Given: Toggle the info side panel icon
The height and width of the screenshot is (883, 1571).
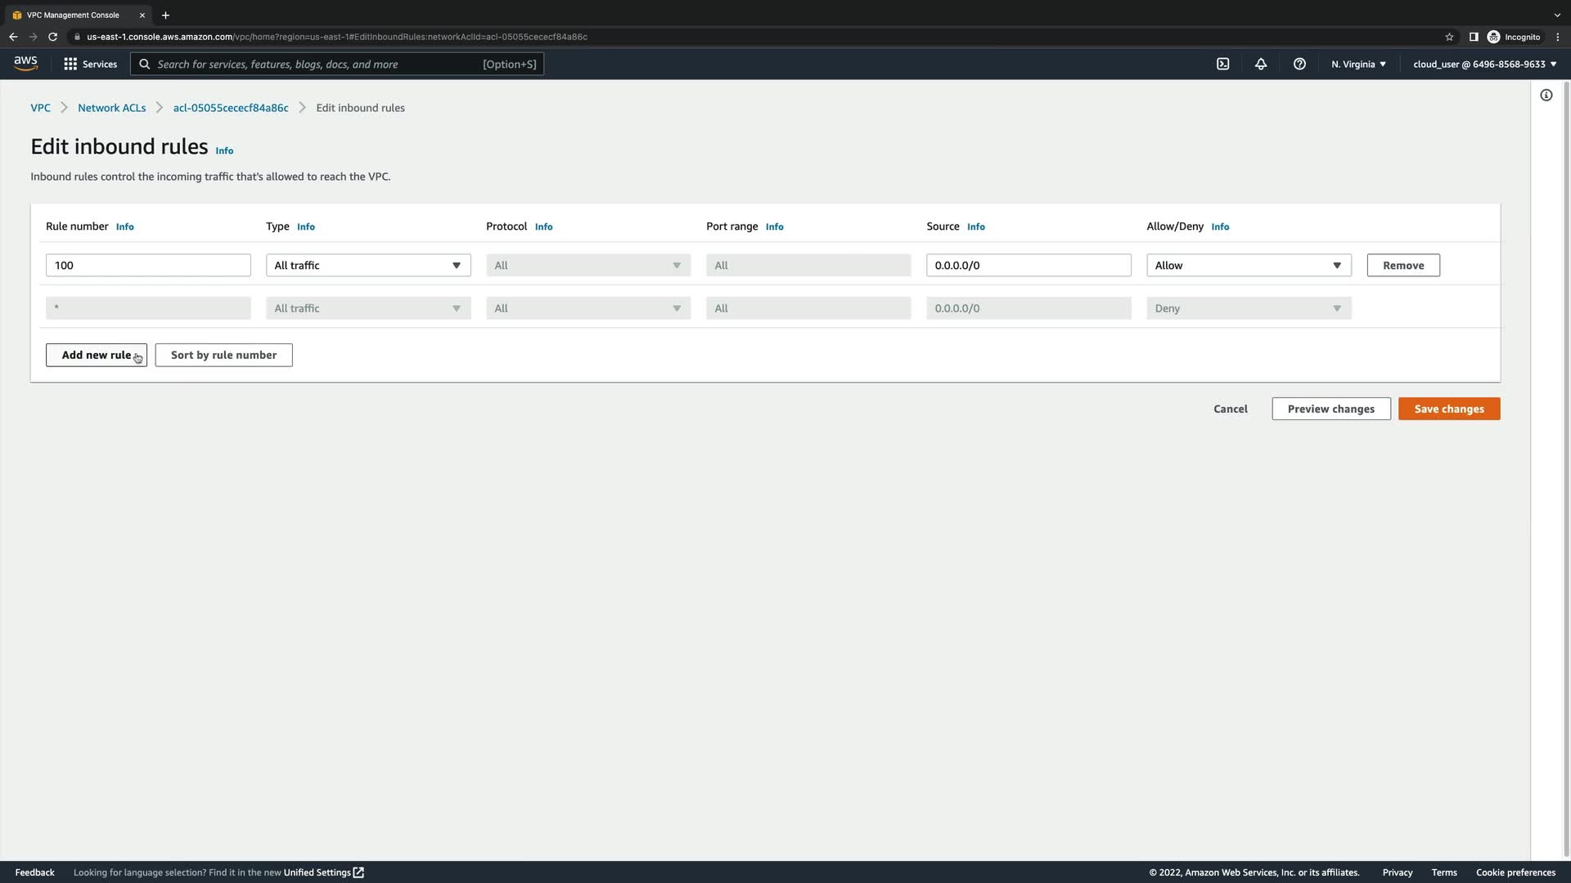Looking at the screenshot, I should click(x=1546, y=96).
